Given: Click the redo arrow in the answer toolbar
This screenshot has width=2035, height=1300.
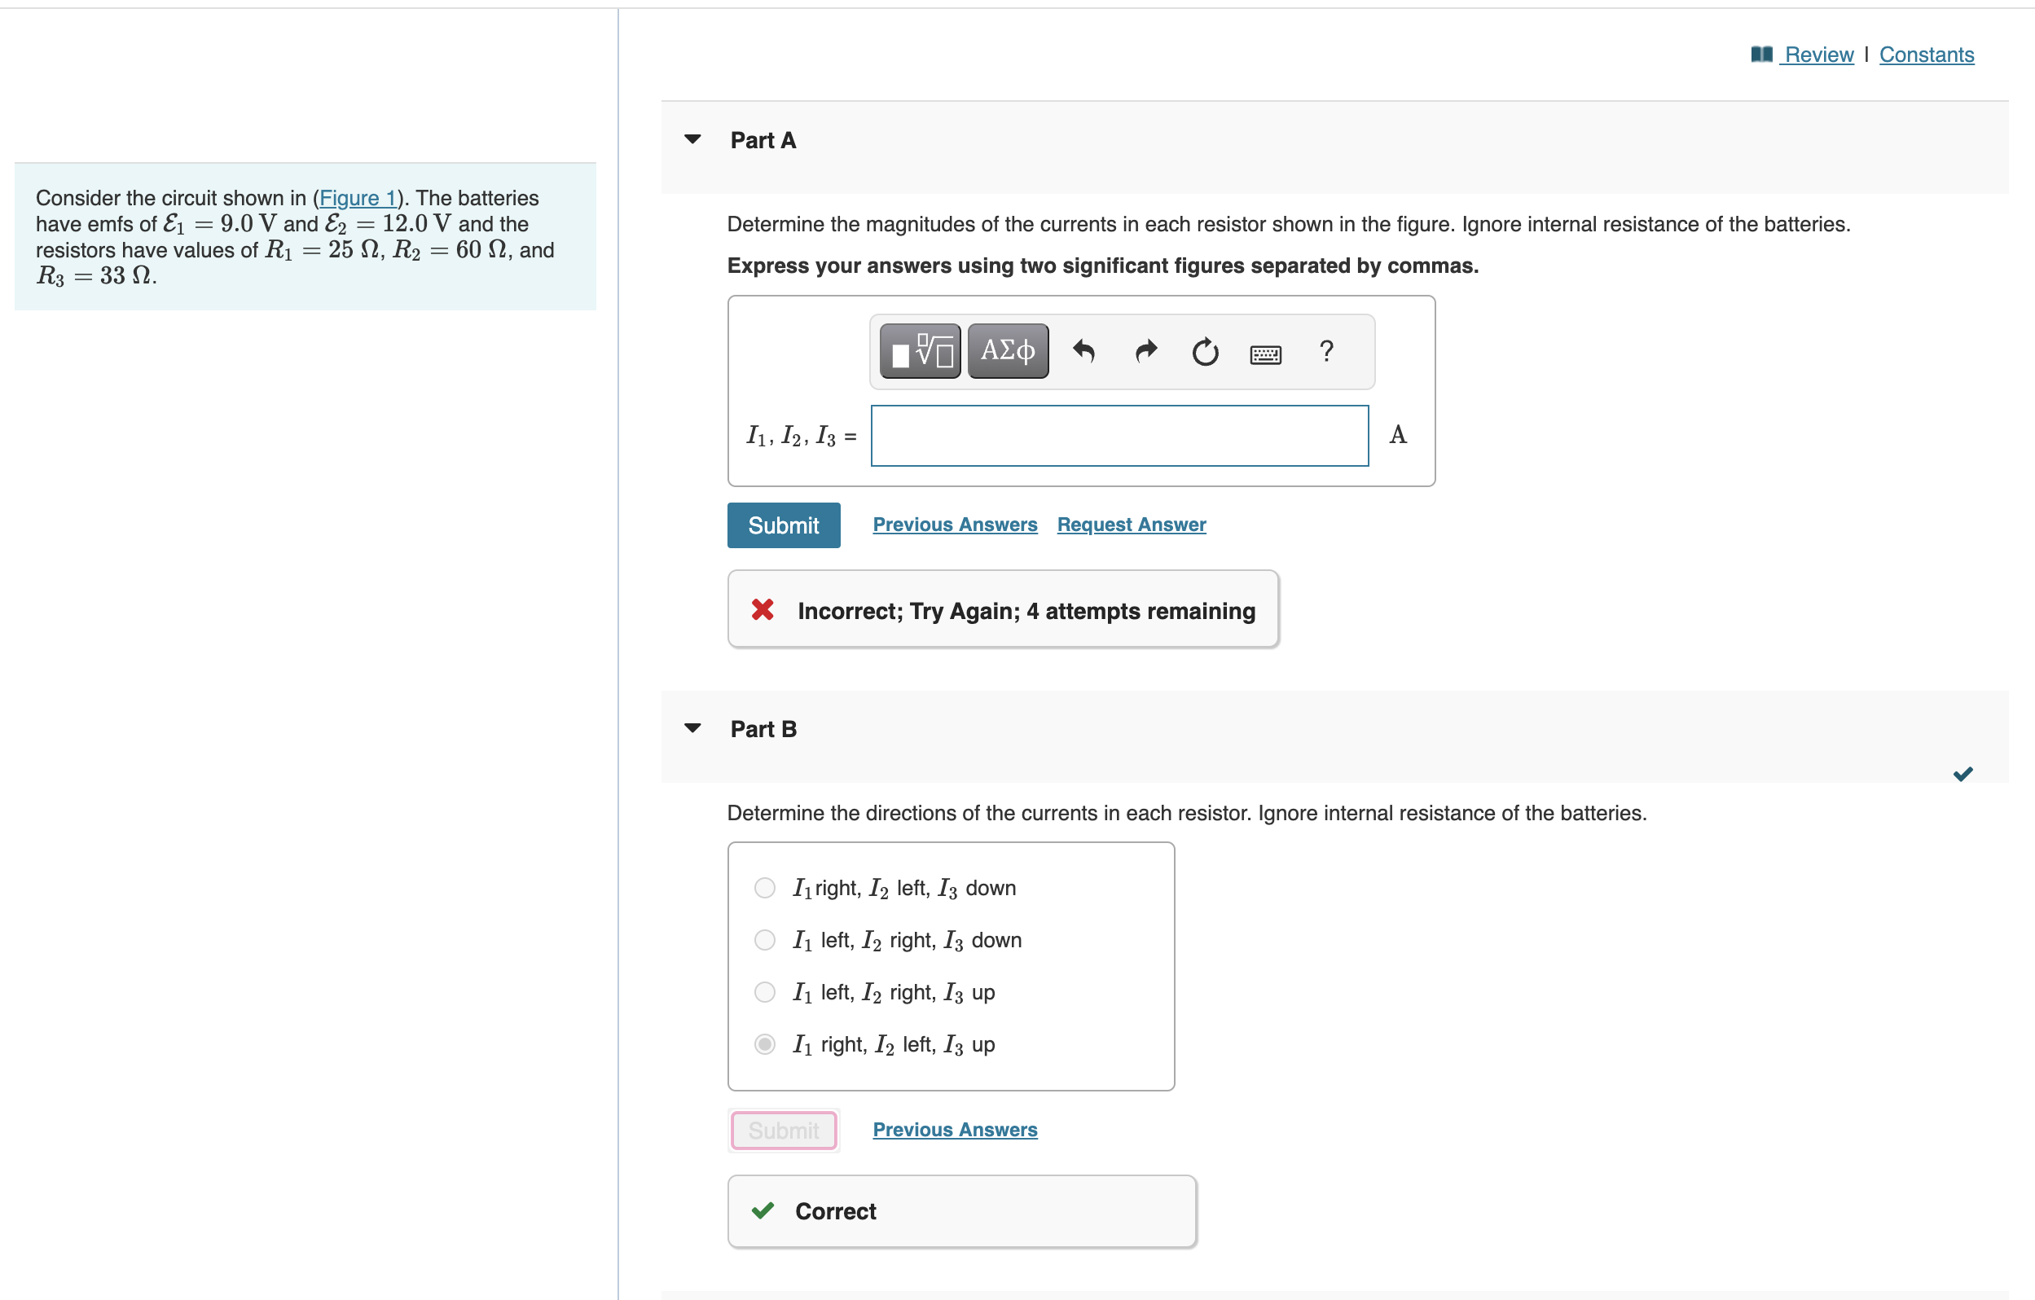Looking at the screenshot, I should [1145, 352].
